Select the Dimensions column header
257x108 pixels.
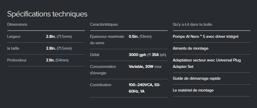17,24
